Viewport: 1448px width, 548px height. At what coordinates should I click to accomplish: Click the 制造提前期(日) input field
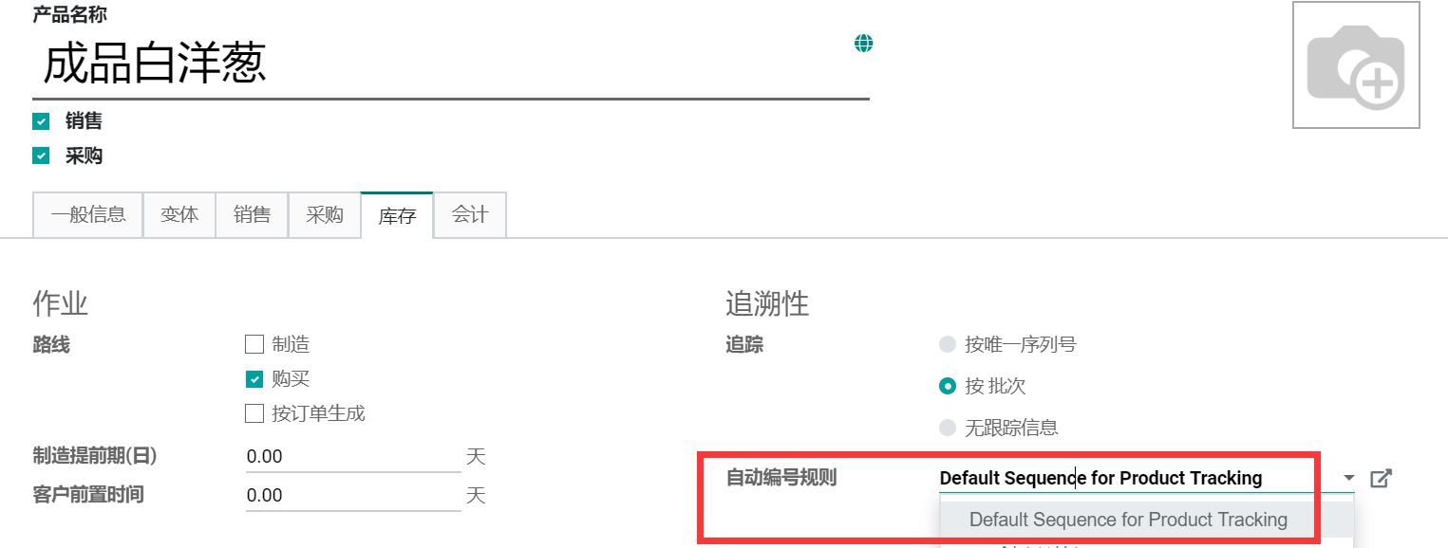[353, 457]
